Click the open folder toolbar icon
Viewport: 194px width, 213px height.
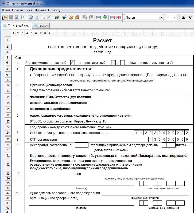coord(5,17)
